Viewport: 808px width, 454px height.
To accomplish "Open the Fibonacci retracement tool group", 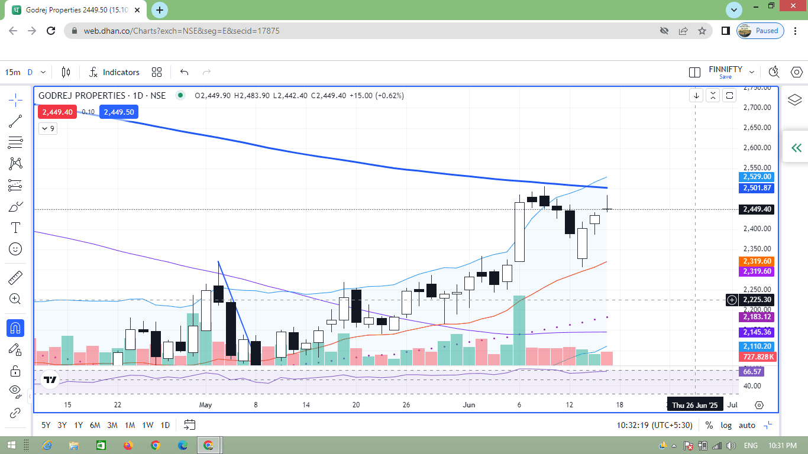I will click(x=15, y=142).
